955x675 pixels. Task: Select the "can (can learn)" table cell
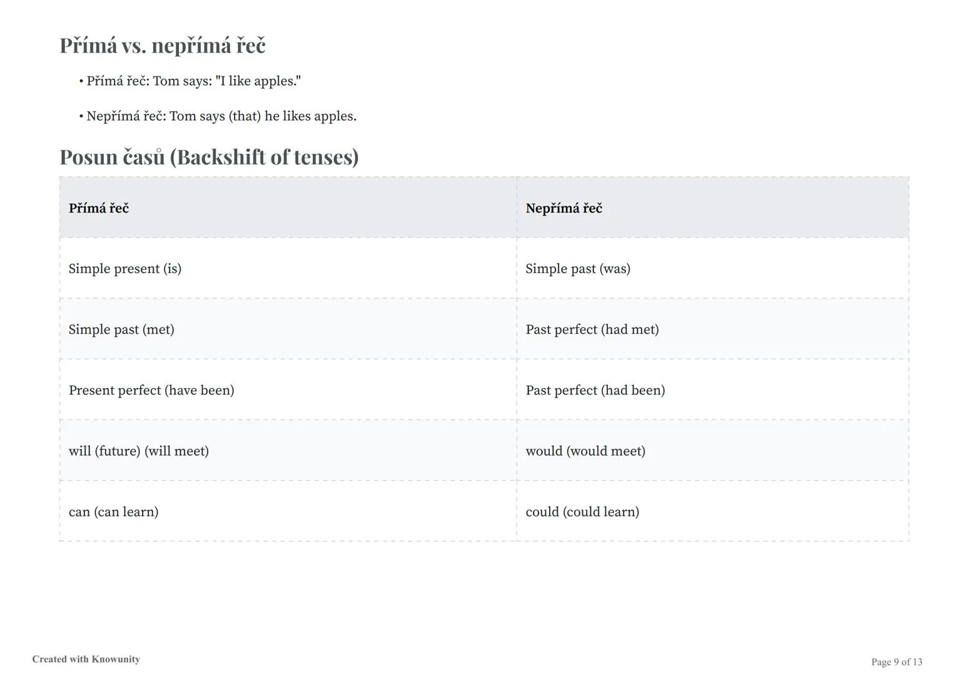pyautogui.click(x=113, y=512)
